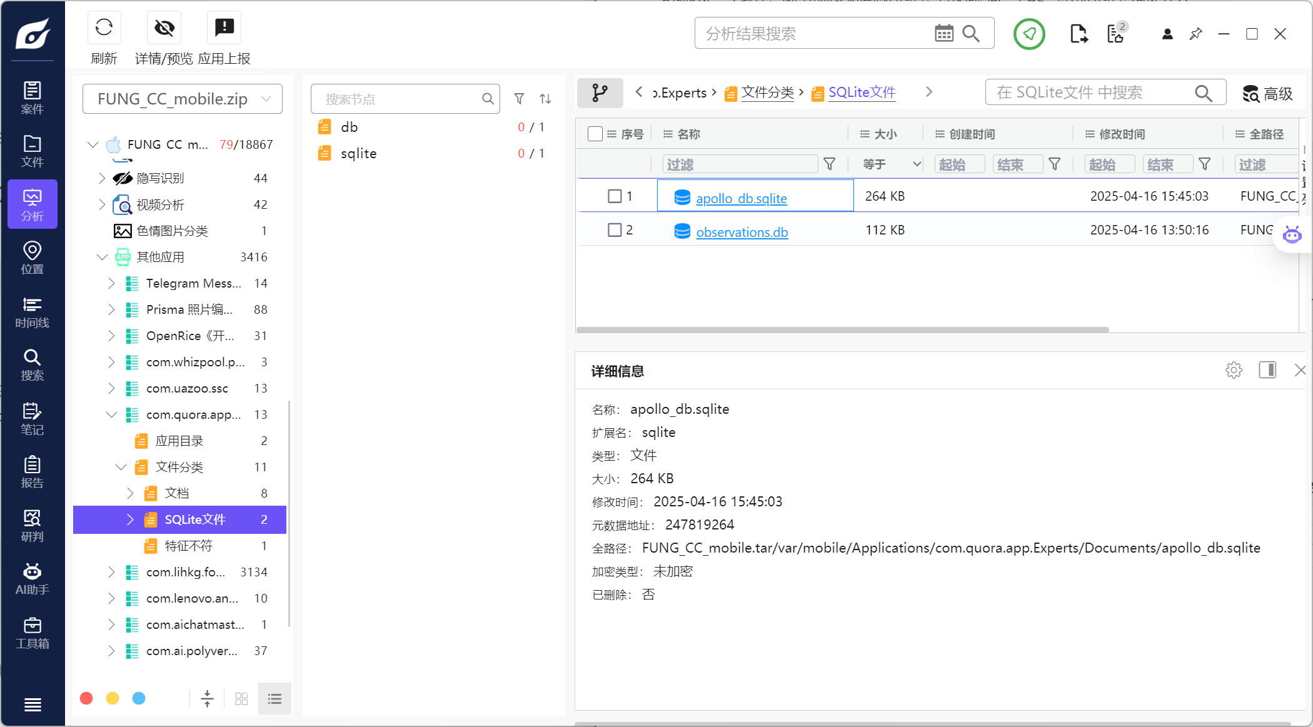Check the box for row 2 observations.db
Screen dimensions: 1313x727
615,230
